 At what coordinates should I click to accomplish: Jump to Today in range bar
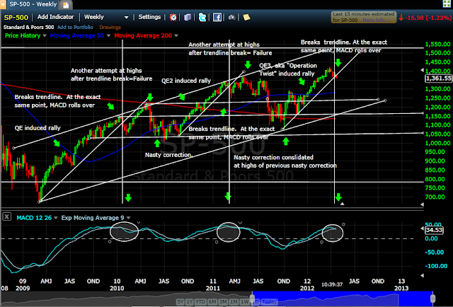click(269, 301)
